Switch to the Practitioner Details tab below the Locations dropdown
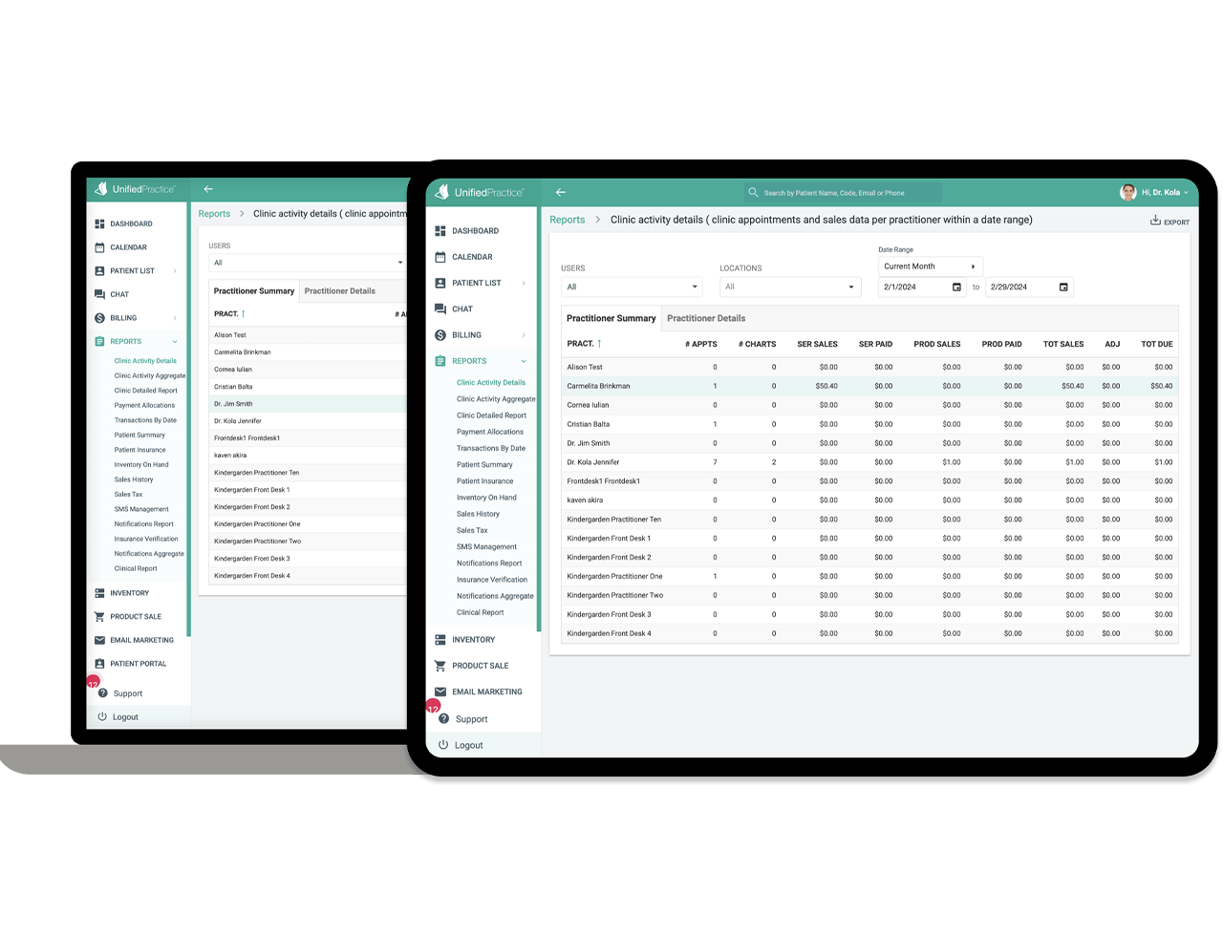 coord(706,318)
